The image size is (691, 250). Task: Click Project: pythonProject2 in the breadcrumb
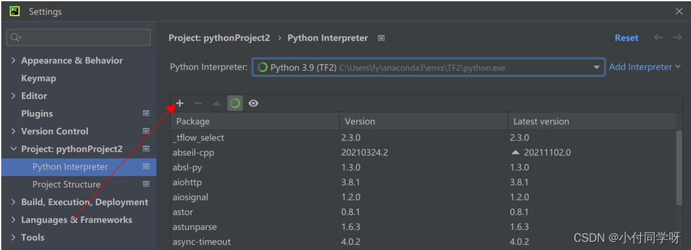pyautogui.click(x=219, y=38)
